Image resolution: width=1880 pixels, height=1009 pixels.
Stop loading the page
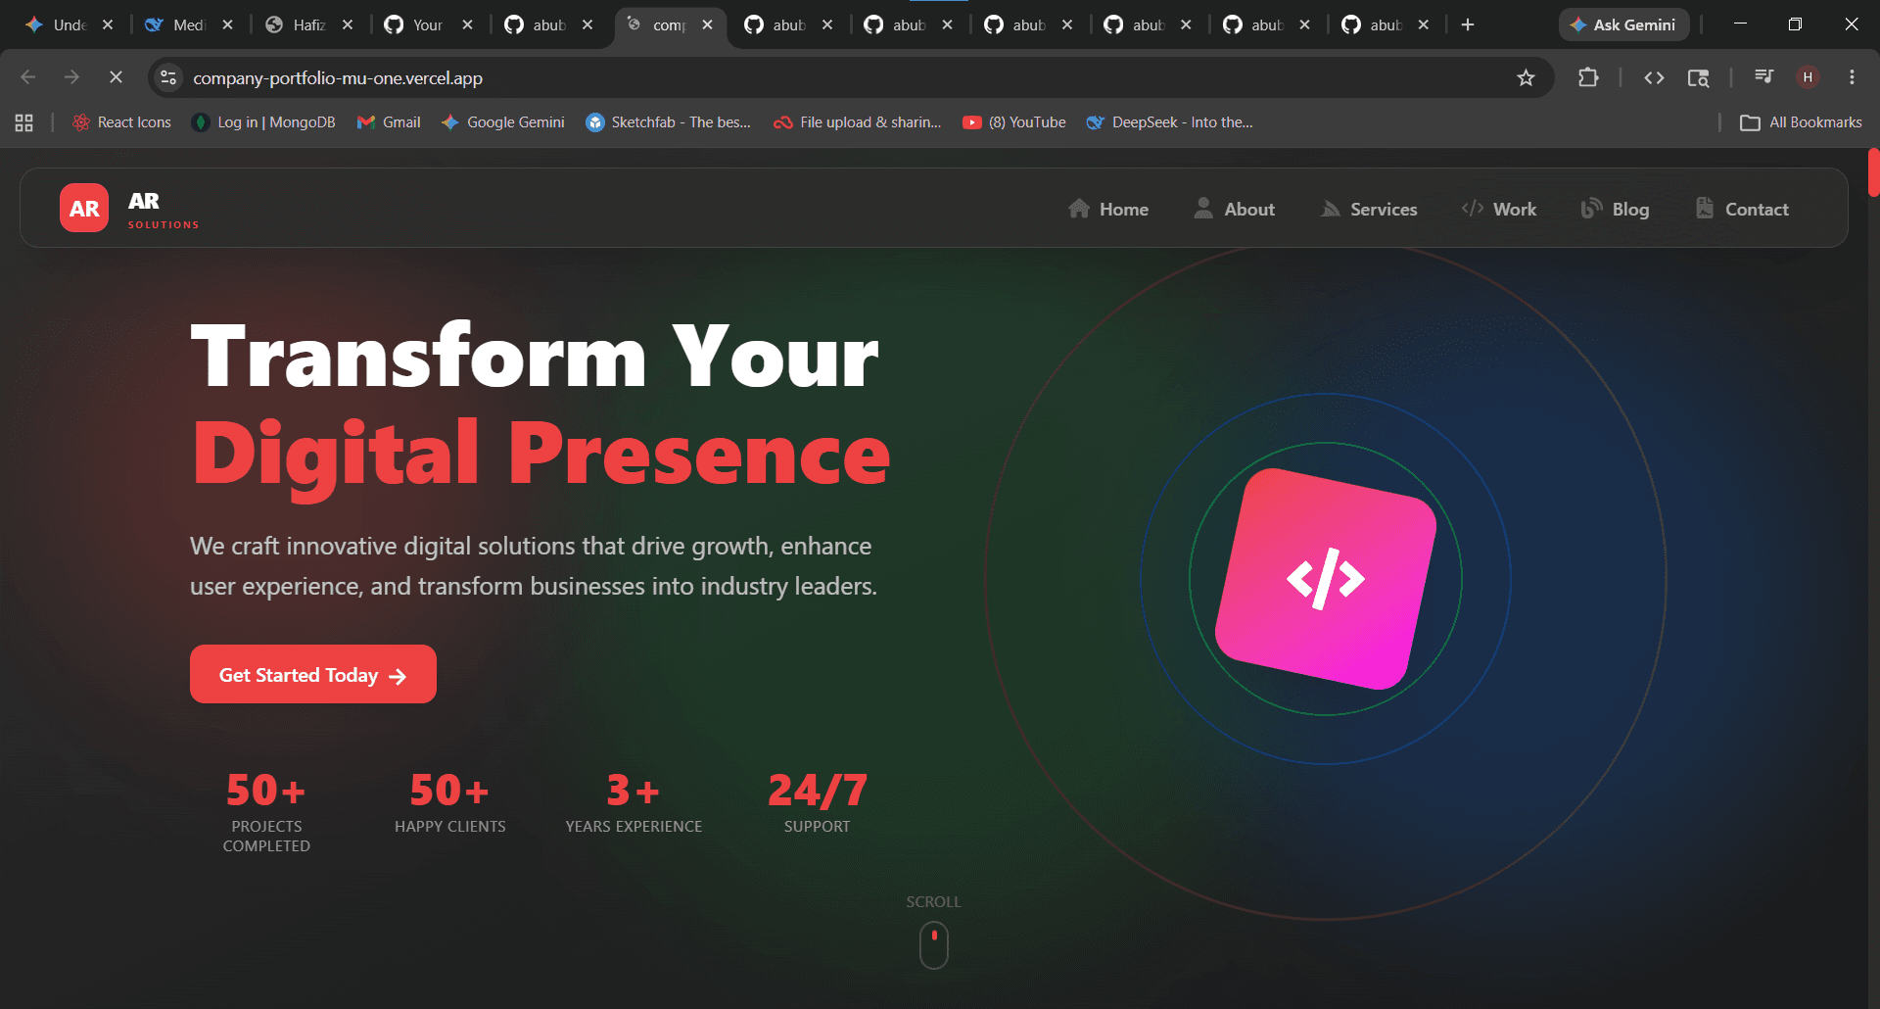[116, 77]
